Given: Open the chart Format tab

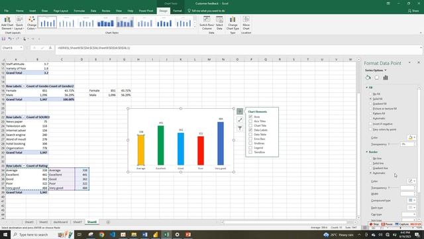Looking at the screenshot, I should pyautogui.click(x=178, y=11).
